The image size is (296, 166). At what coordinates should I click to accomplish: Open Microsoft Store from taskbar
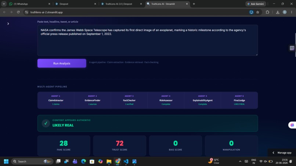[x=92, y=161]
